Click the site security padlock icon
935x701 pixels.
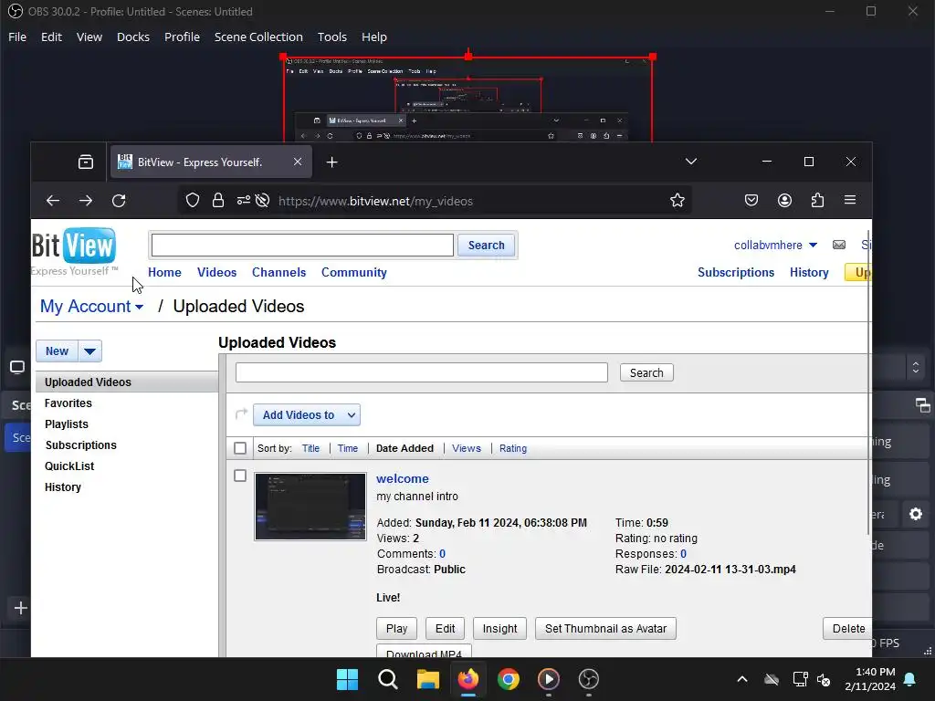[x=218, y=200]
